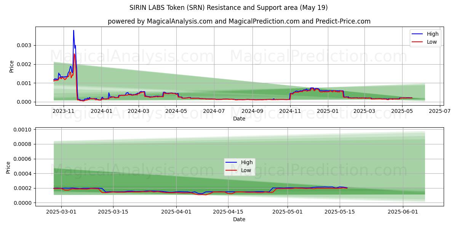This screenshot has width=457, height=228.
Task: Click the top chart '0.001' price label
Action: 25,83
